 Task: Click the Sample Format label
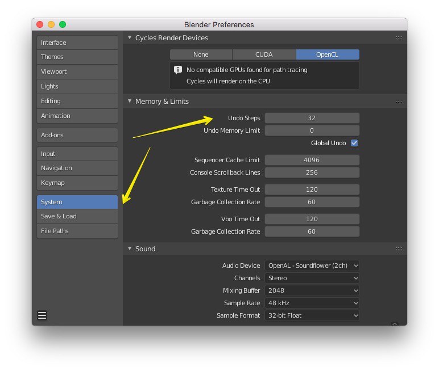point(238,315)
